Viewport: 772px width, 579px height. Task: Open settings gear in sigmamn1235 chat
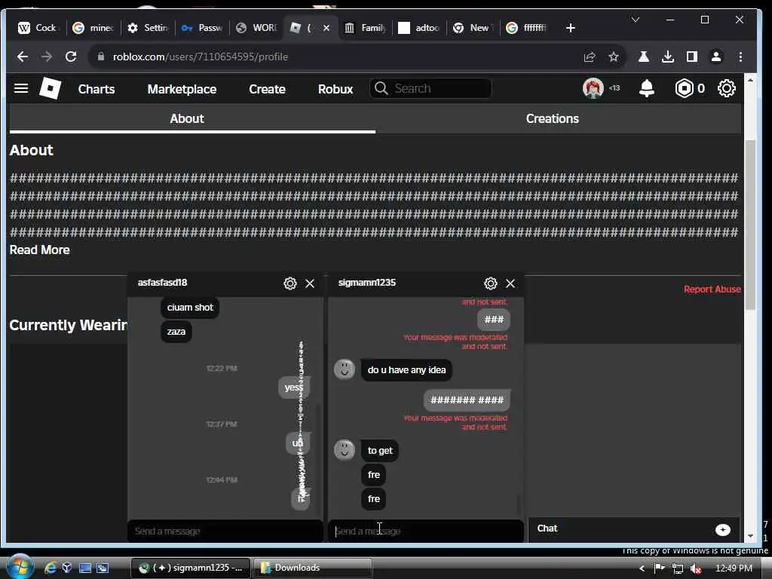pyautogui.click(x=490, y=283)
